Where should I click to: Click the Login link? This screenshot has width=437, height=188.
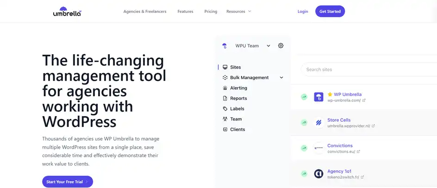pyautogui.click(x=303, y=12)
